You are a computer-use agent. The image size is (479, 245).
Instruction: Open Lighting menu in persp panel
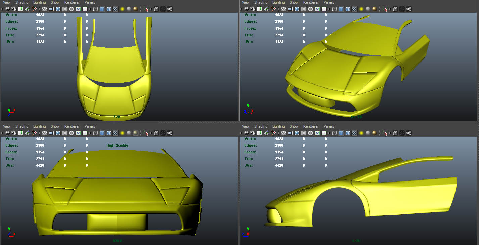278,2
